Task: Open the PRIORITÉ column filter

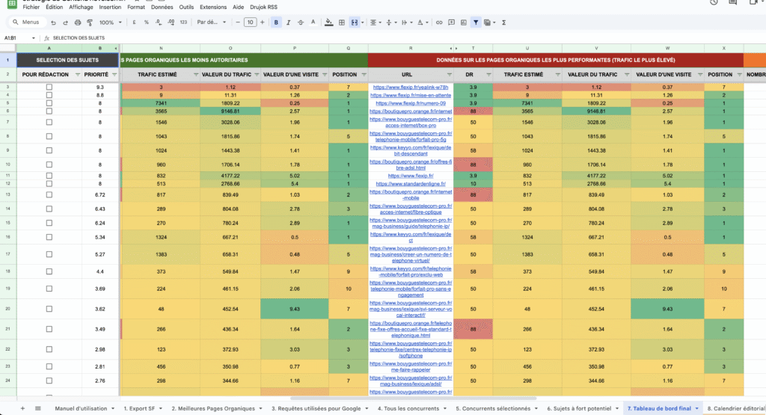Action: [114, 75]
